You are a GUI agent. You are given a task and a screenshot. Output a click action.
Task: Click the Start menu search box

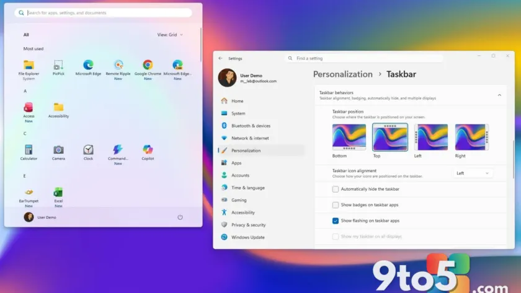[103, 12]
